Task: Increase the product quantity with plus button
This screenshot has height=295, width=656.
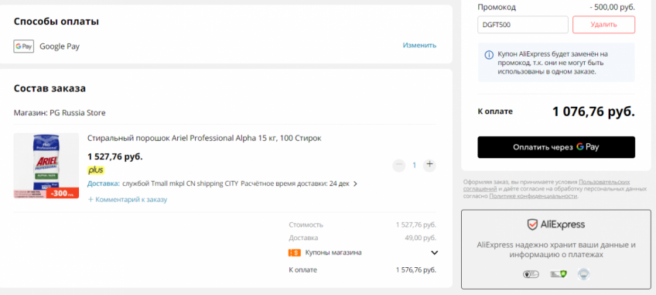Action: click(x=429, y=165)
